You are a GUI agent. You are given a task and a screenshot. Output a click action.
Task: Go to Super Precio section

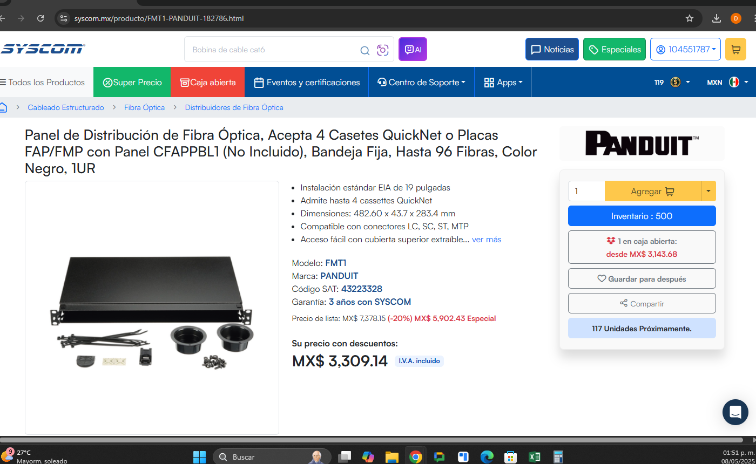tap(132, 82)
